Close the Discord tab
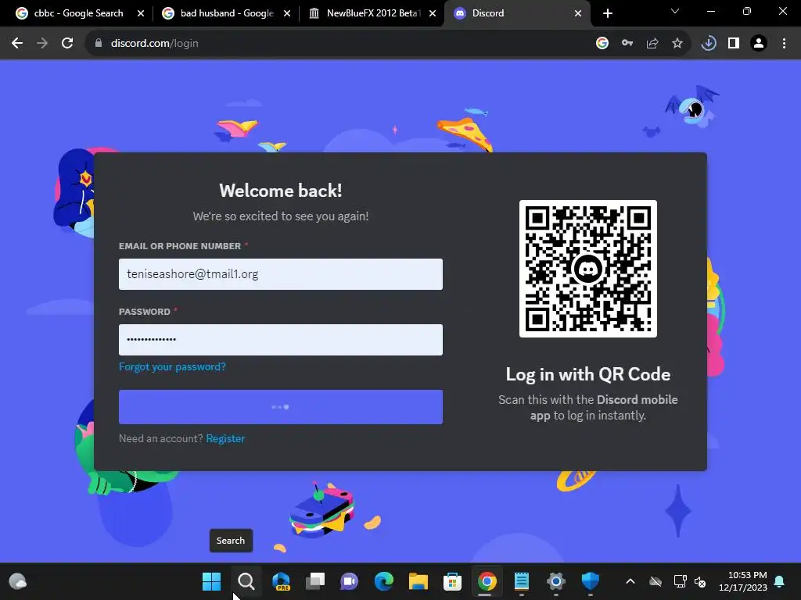Viewport: 801px width, 600px height. tap(578, 13)
